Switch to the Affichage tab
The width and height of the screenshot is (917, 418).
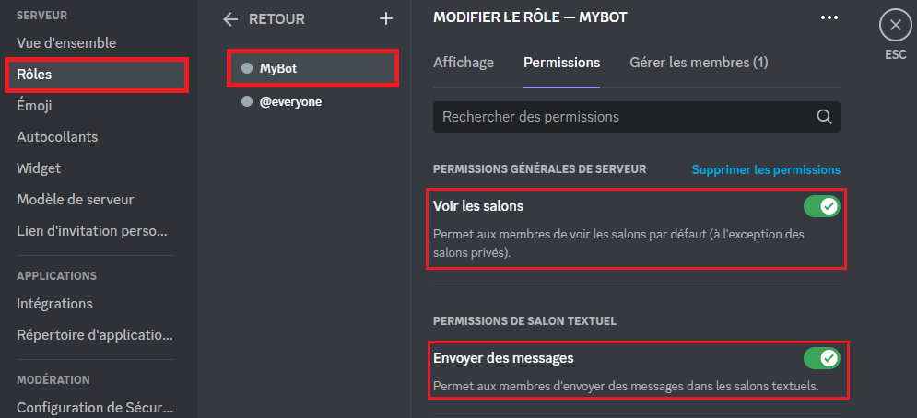point(464,63)
